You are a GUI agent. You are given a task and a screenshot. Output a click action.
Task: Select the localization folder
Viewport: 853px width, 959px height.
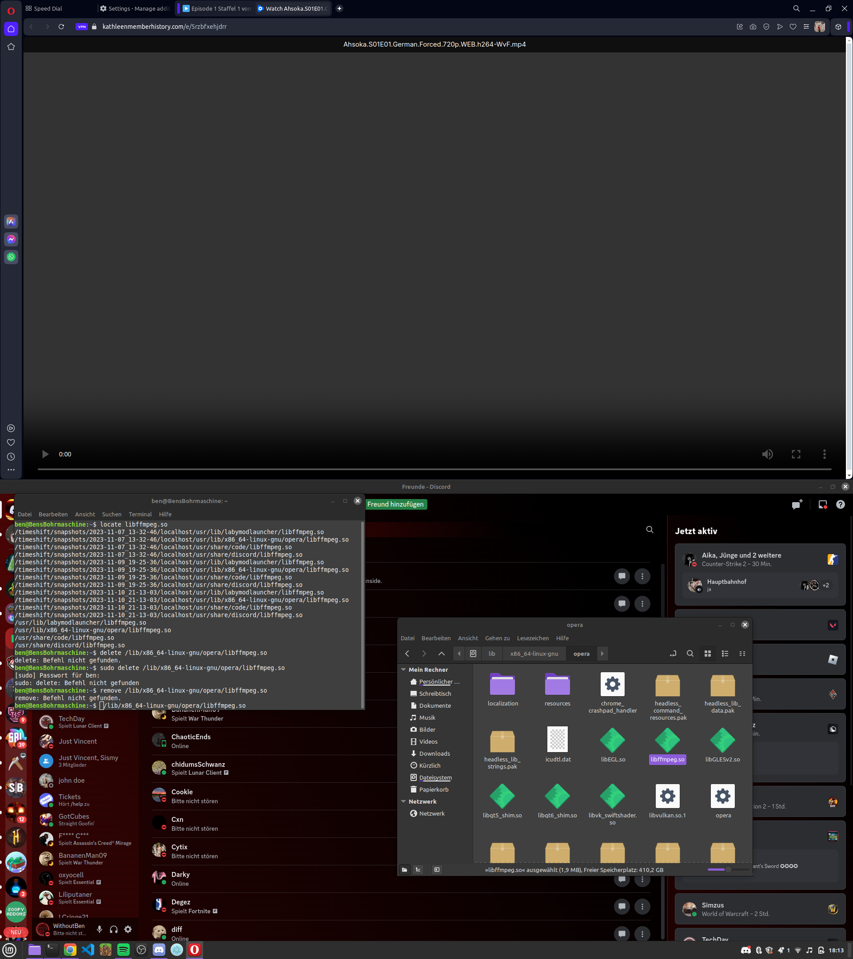pos(502,690)
